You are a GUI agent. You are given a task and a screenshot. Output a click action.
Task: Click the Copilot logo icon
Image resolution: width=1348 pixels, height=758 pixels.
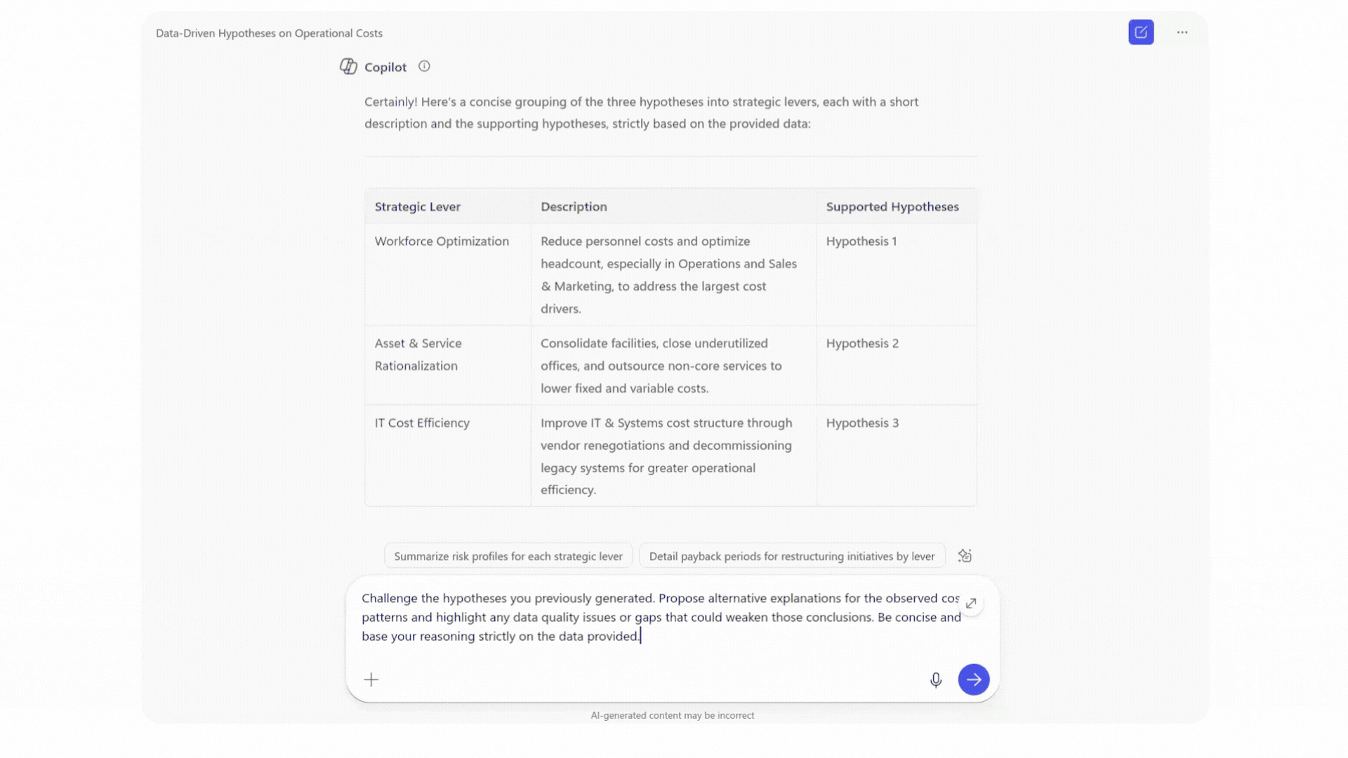coord(348,67)
